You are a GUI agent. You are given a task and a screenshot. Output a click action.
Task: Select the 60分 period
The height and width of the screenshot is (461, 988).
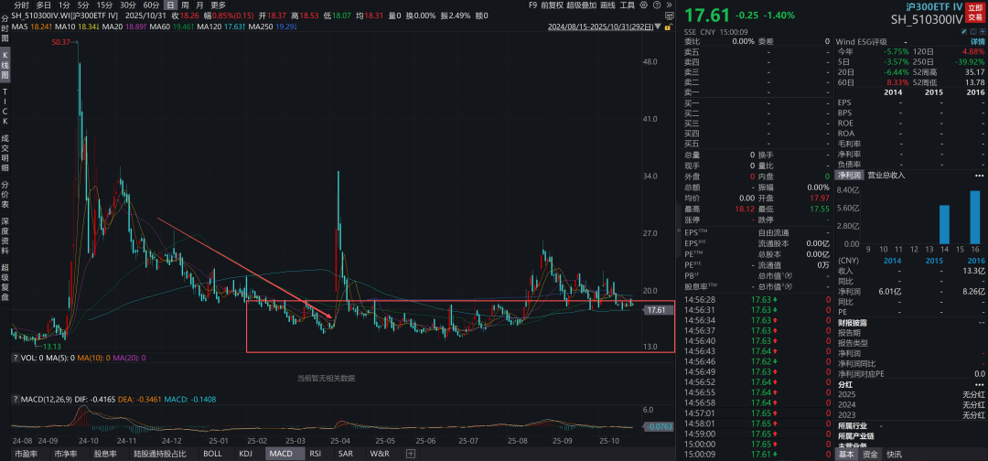pyautogui.click(x=151, y=5)
